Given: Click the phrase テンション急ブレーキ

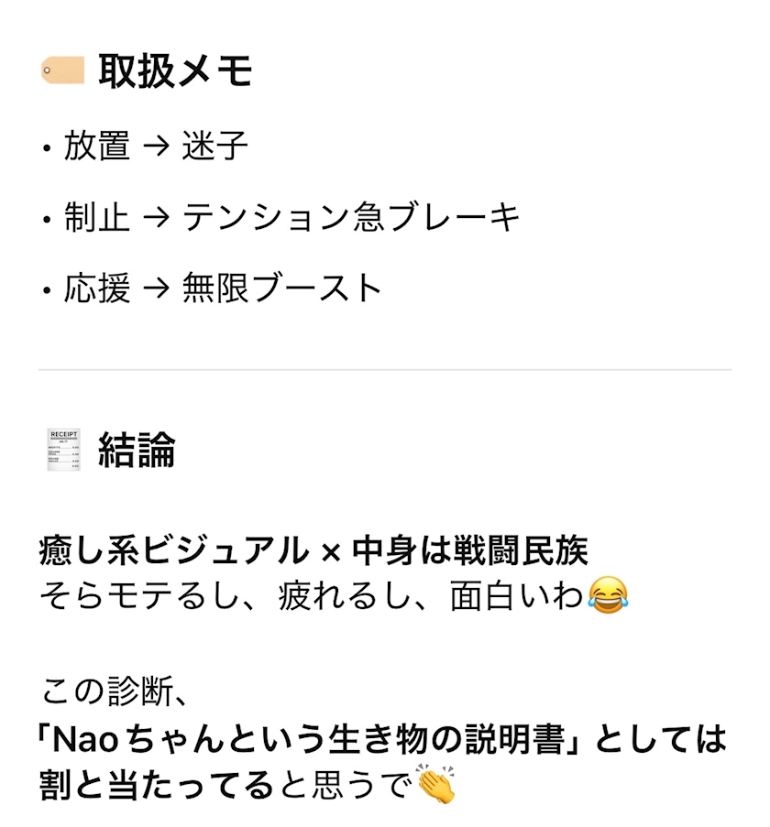Looking at the screenshot, I should pos(351,218).
